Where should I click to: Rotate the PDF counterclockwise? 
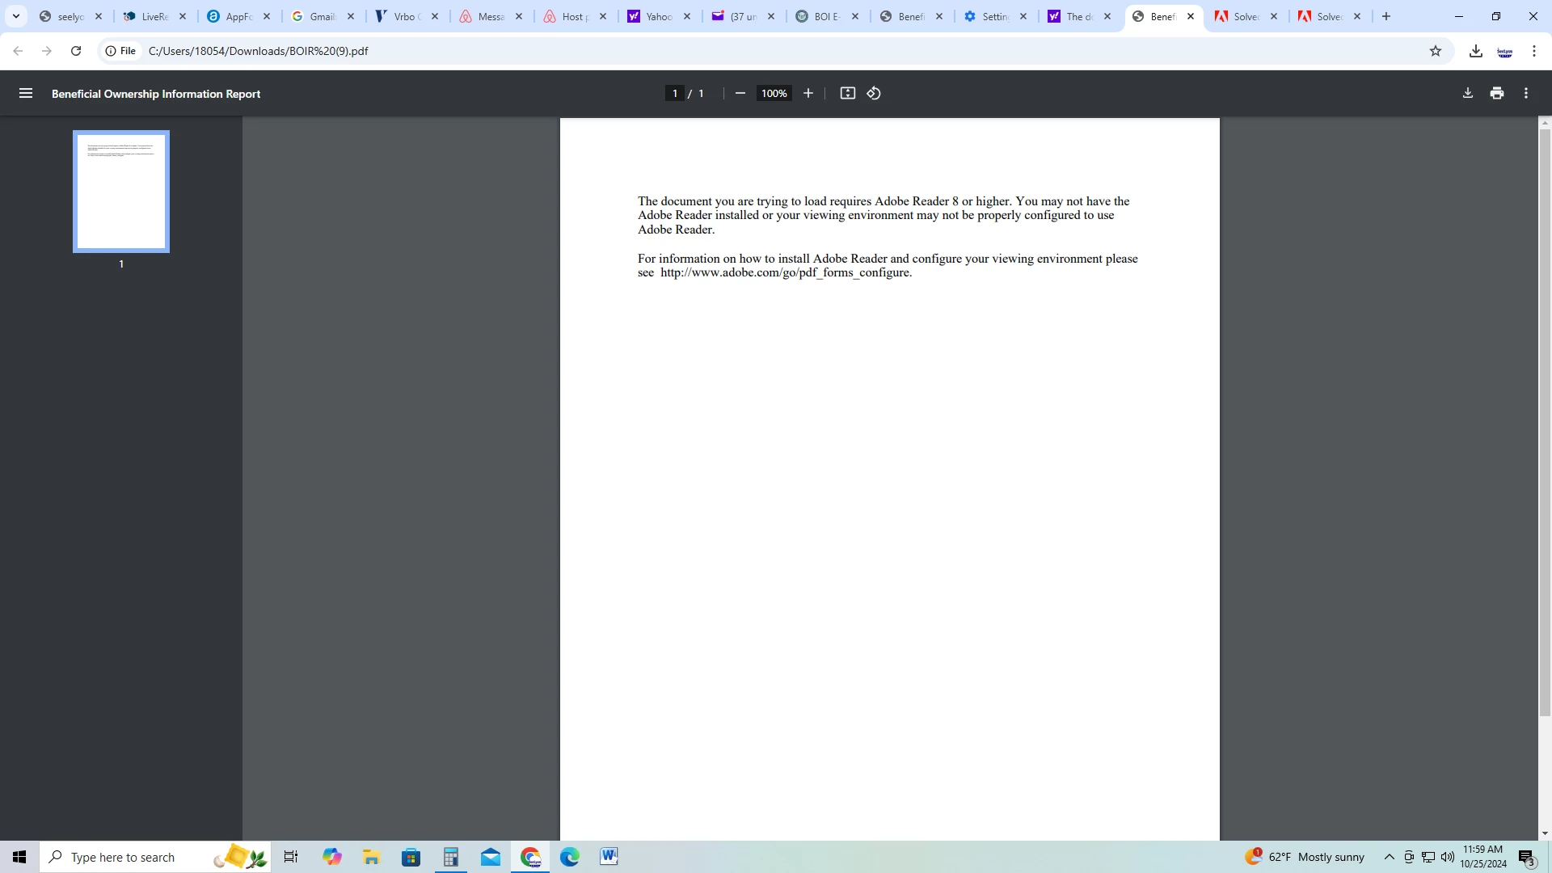coord(874,94)
